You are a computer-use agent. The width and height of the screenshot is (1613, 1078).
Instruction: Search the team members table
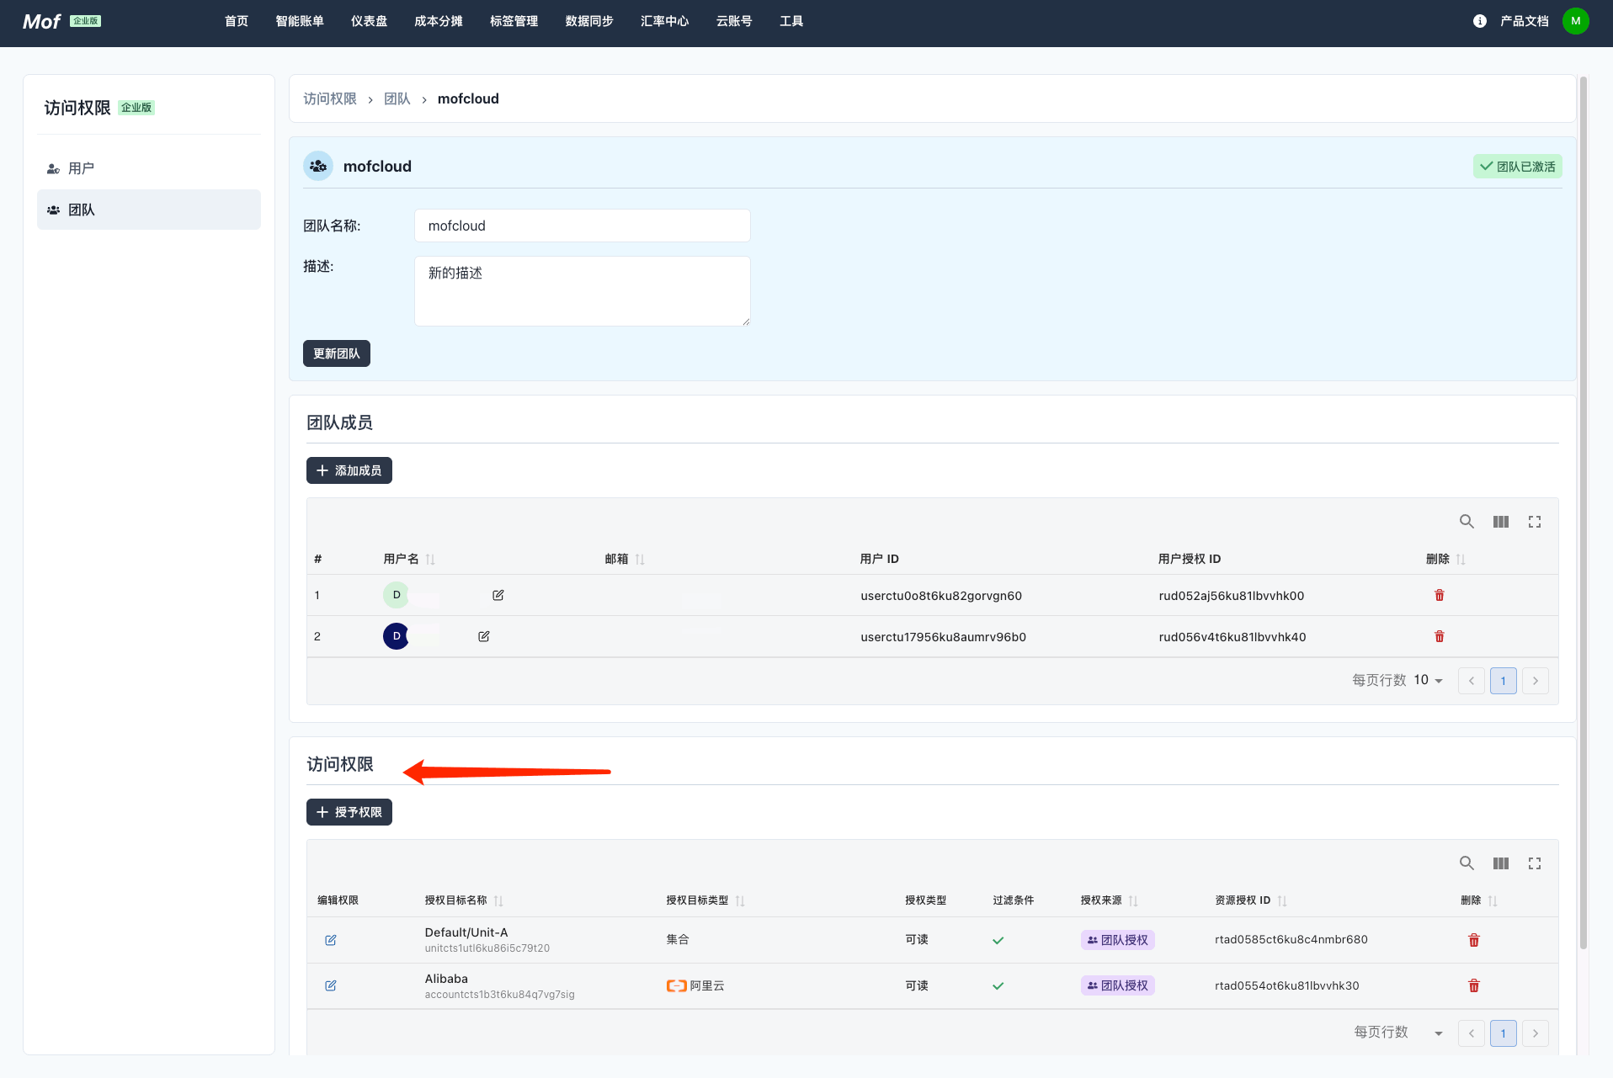pos(1467,522)
